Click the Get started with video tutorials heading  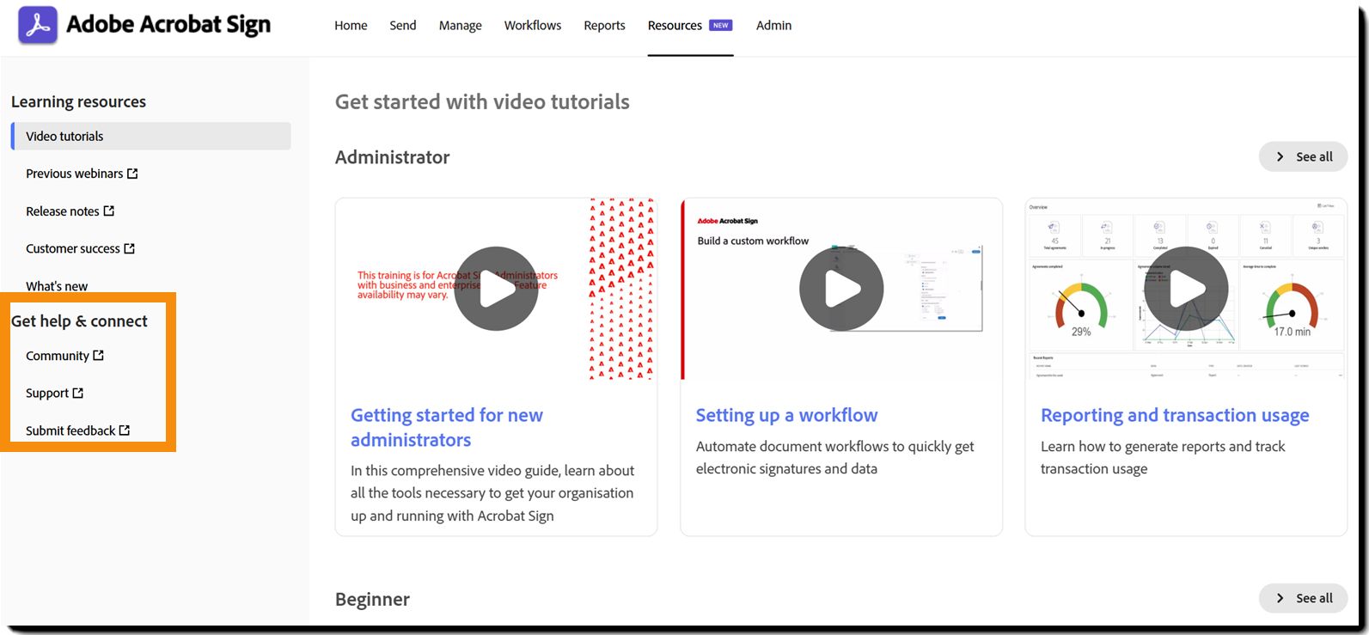482,102
